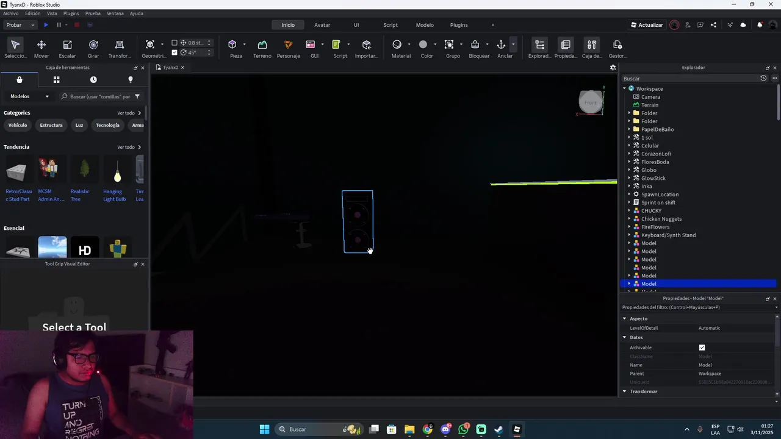The image size is (781, 439).
Task: Open the Ventana menu
Action: point(115,13)
